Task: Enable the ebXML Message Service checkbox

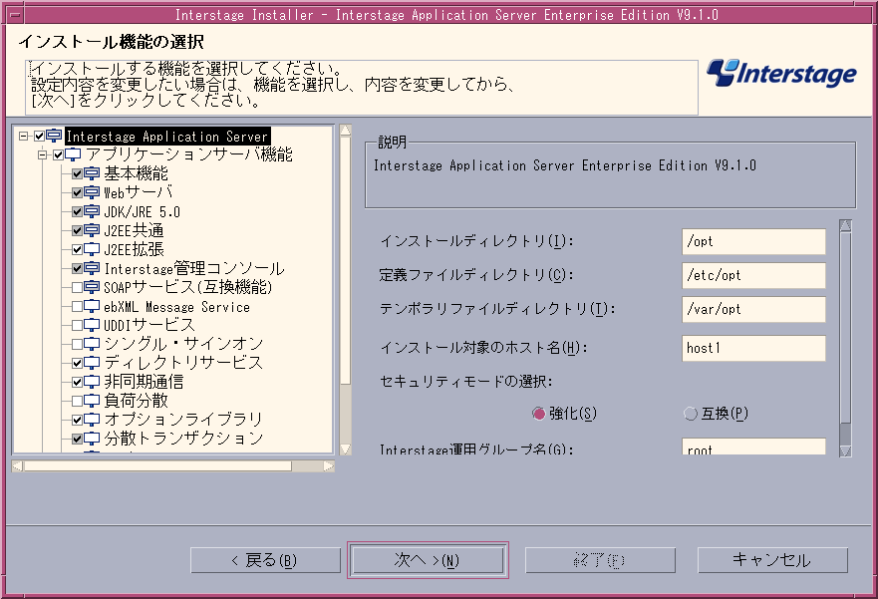Action: pyautogui.click(x=78, y=307)
